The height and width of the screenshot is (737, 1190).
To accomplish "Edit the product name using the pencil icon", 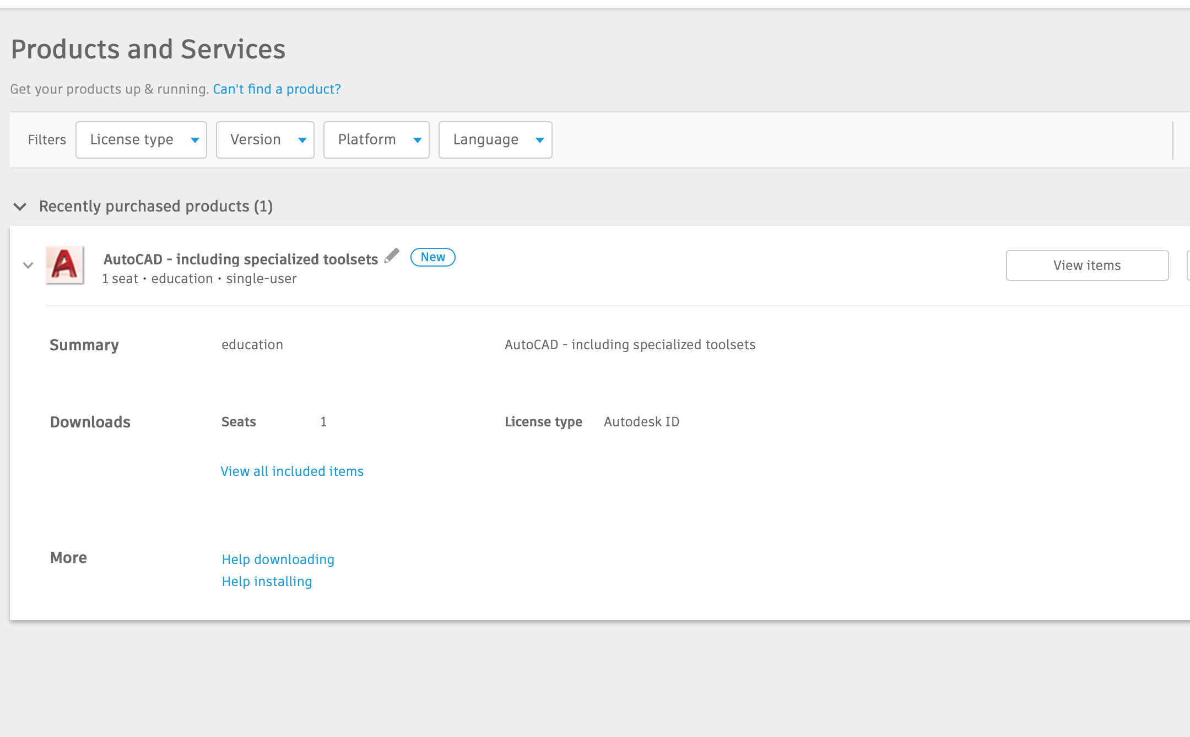I will (392, 256).
